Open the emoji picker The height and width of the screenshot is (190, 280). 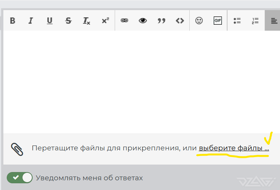click(199, 21)
